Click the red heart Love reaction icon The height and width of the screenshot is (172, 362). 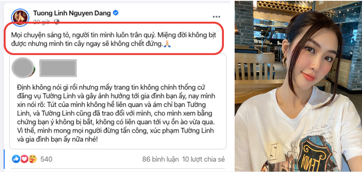tap(25, 159)
